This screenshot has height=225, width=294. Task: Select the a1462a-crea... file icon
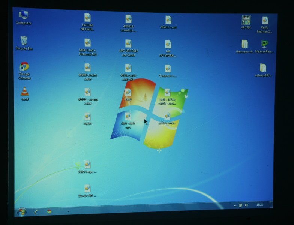tap(167, 118)
